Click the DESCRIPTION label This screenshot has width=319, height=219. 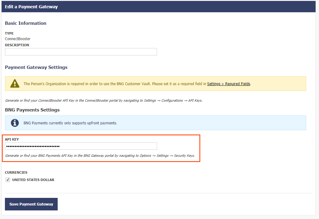(17, 45)
